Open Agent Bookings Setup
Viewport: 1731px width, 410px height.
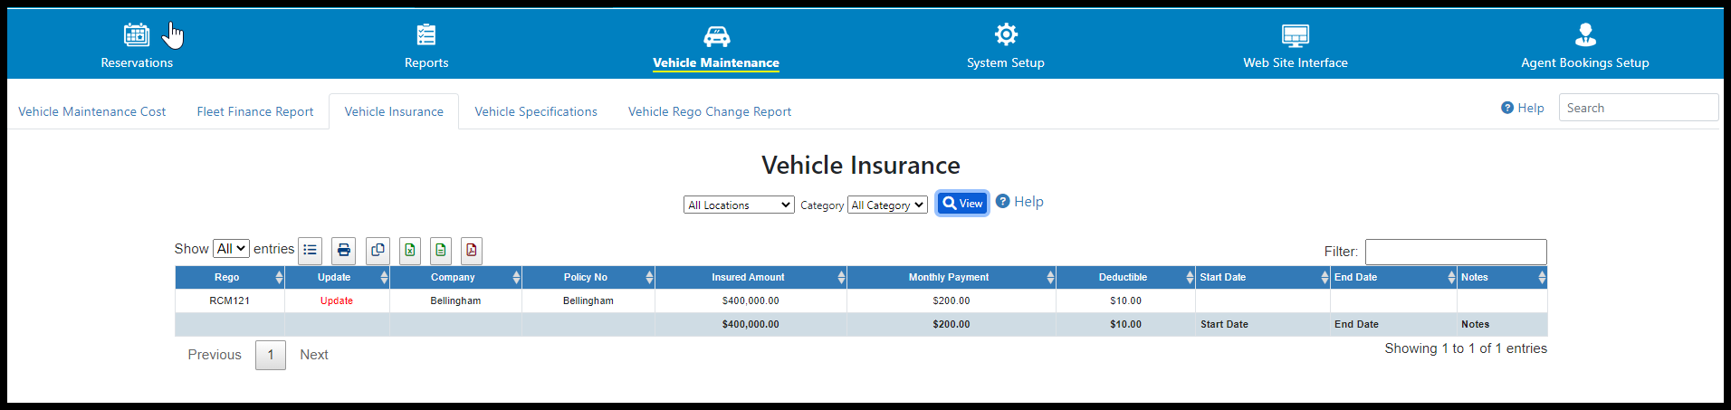(x=1584, y=45)
